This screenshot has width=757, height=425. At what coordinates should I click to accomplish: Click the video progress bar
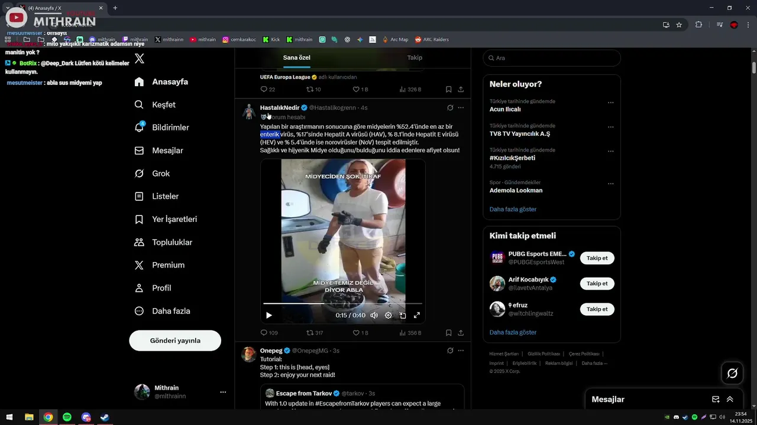343,304
